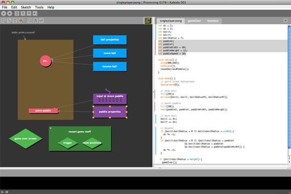Toggle the code link tool icon
This screenshot has width=291, height=194.
[x=41, y=20]
